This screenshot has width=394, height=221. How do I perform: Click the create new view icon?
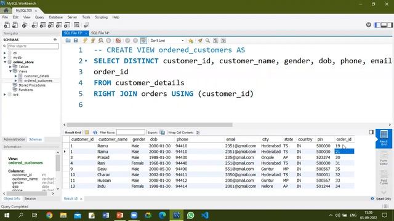click(50, 25)
